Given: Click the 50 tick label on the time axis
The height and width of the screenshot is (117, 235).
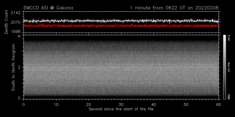Looking at the screenshot, I should [186, 104].
